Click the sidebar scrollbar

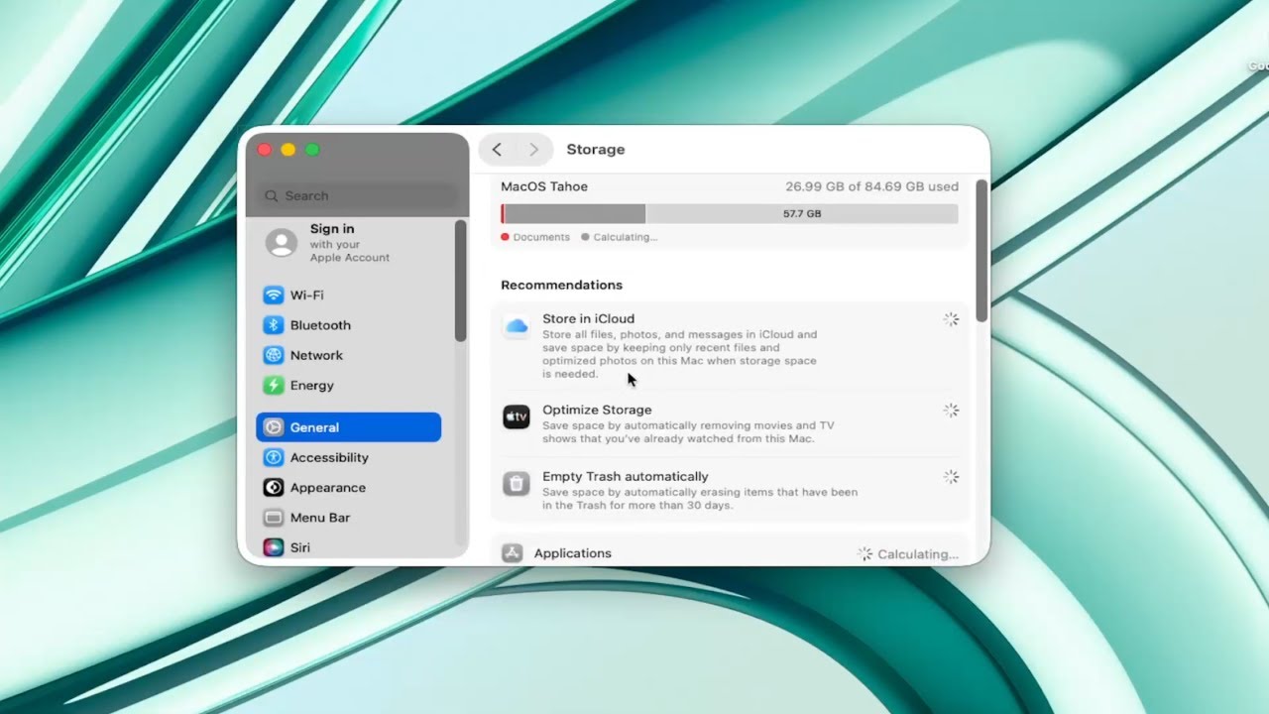pos(460,281)
